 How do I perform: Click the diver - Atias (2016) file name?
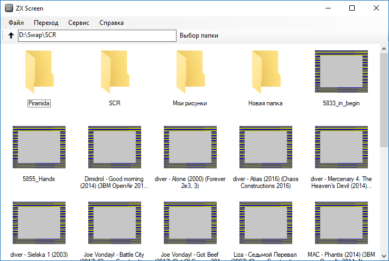point(266,183)
